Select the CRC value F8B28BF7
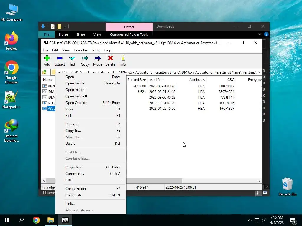302x226 pixels. coord(227,86)
